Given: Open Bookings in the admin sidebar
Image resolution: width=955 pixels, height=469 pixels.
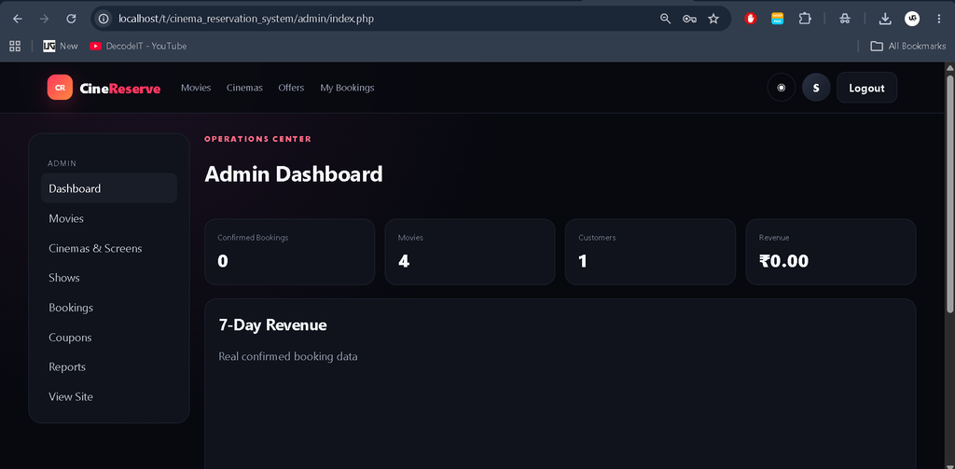Looking at the screenshot, I should (109, 308).
